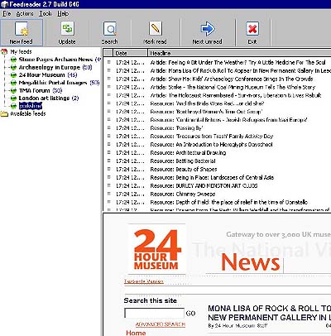331x336 pixels.
Task: Click feed icon beside Archaeology in Europe
Action: (x=13, y=67)
